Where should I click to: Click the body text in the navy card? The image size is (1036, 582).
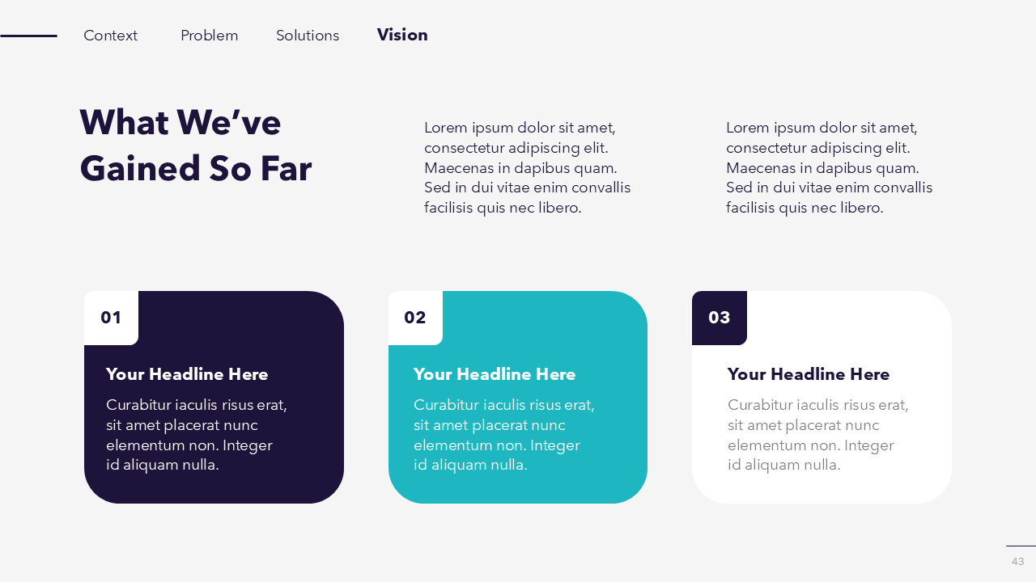(197, 435)
